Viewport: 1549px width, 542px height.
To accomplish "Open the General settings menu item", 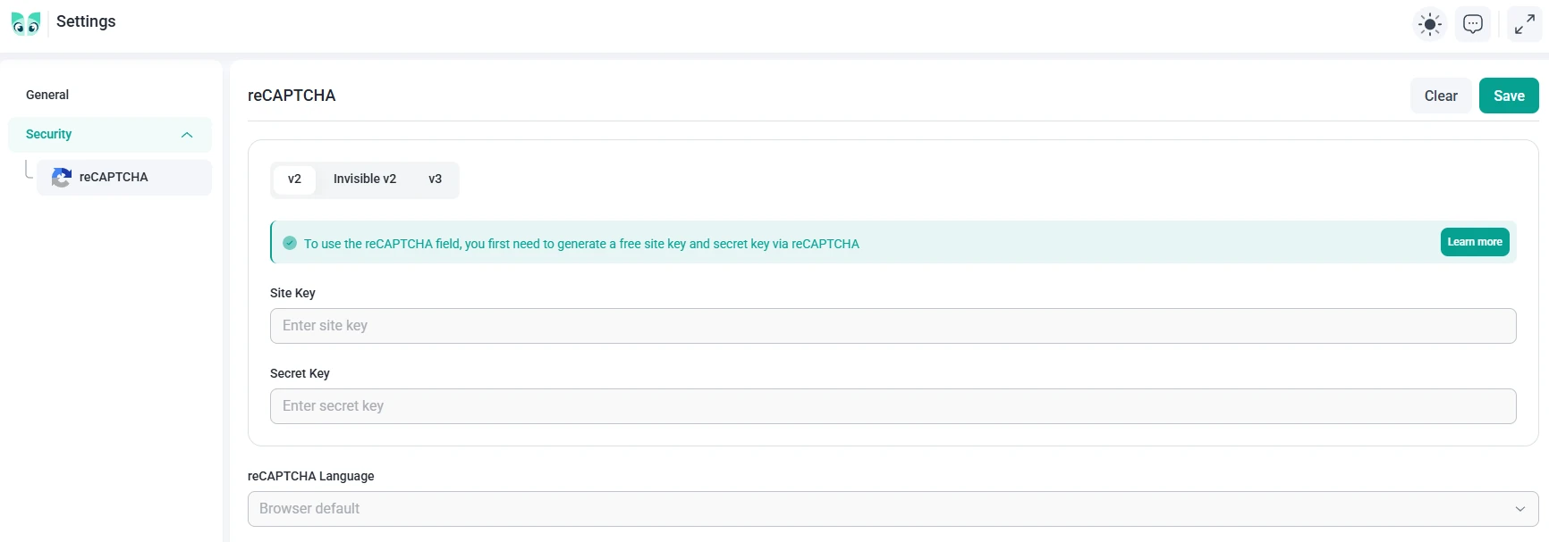I will 47,95.
